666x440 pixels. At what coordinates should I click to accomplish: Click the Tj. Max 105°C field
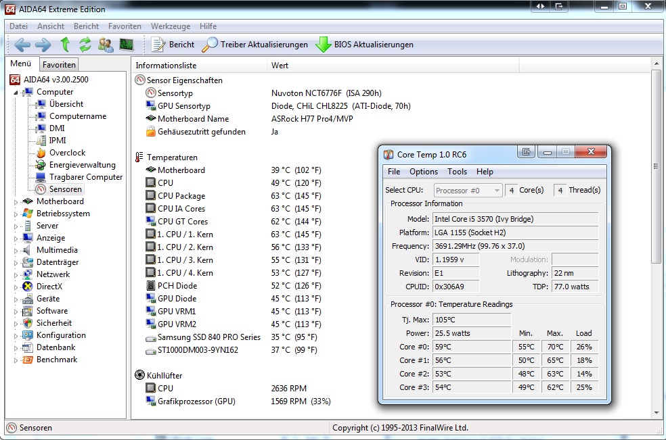472,320
